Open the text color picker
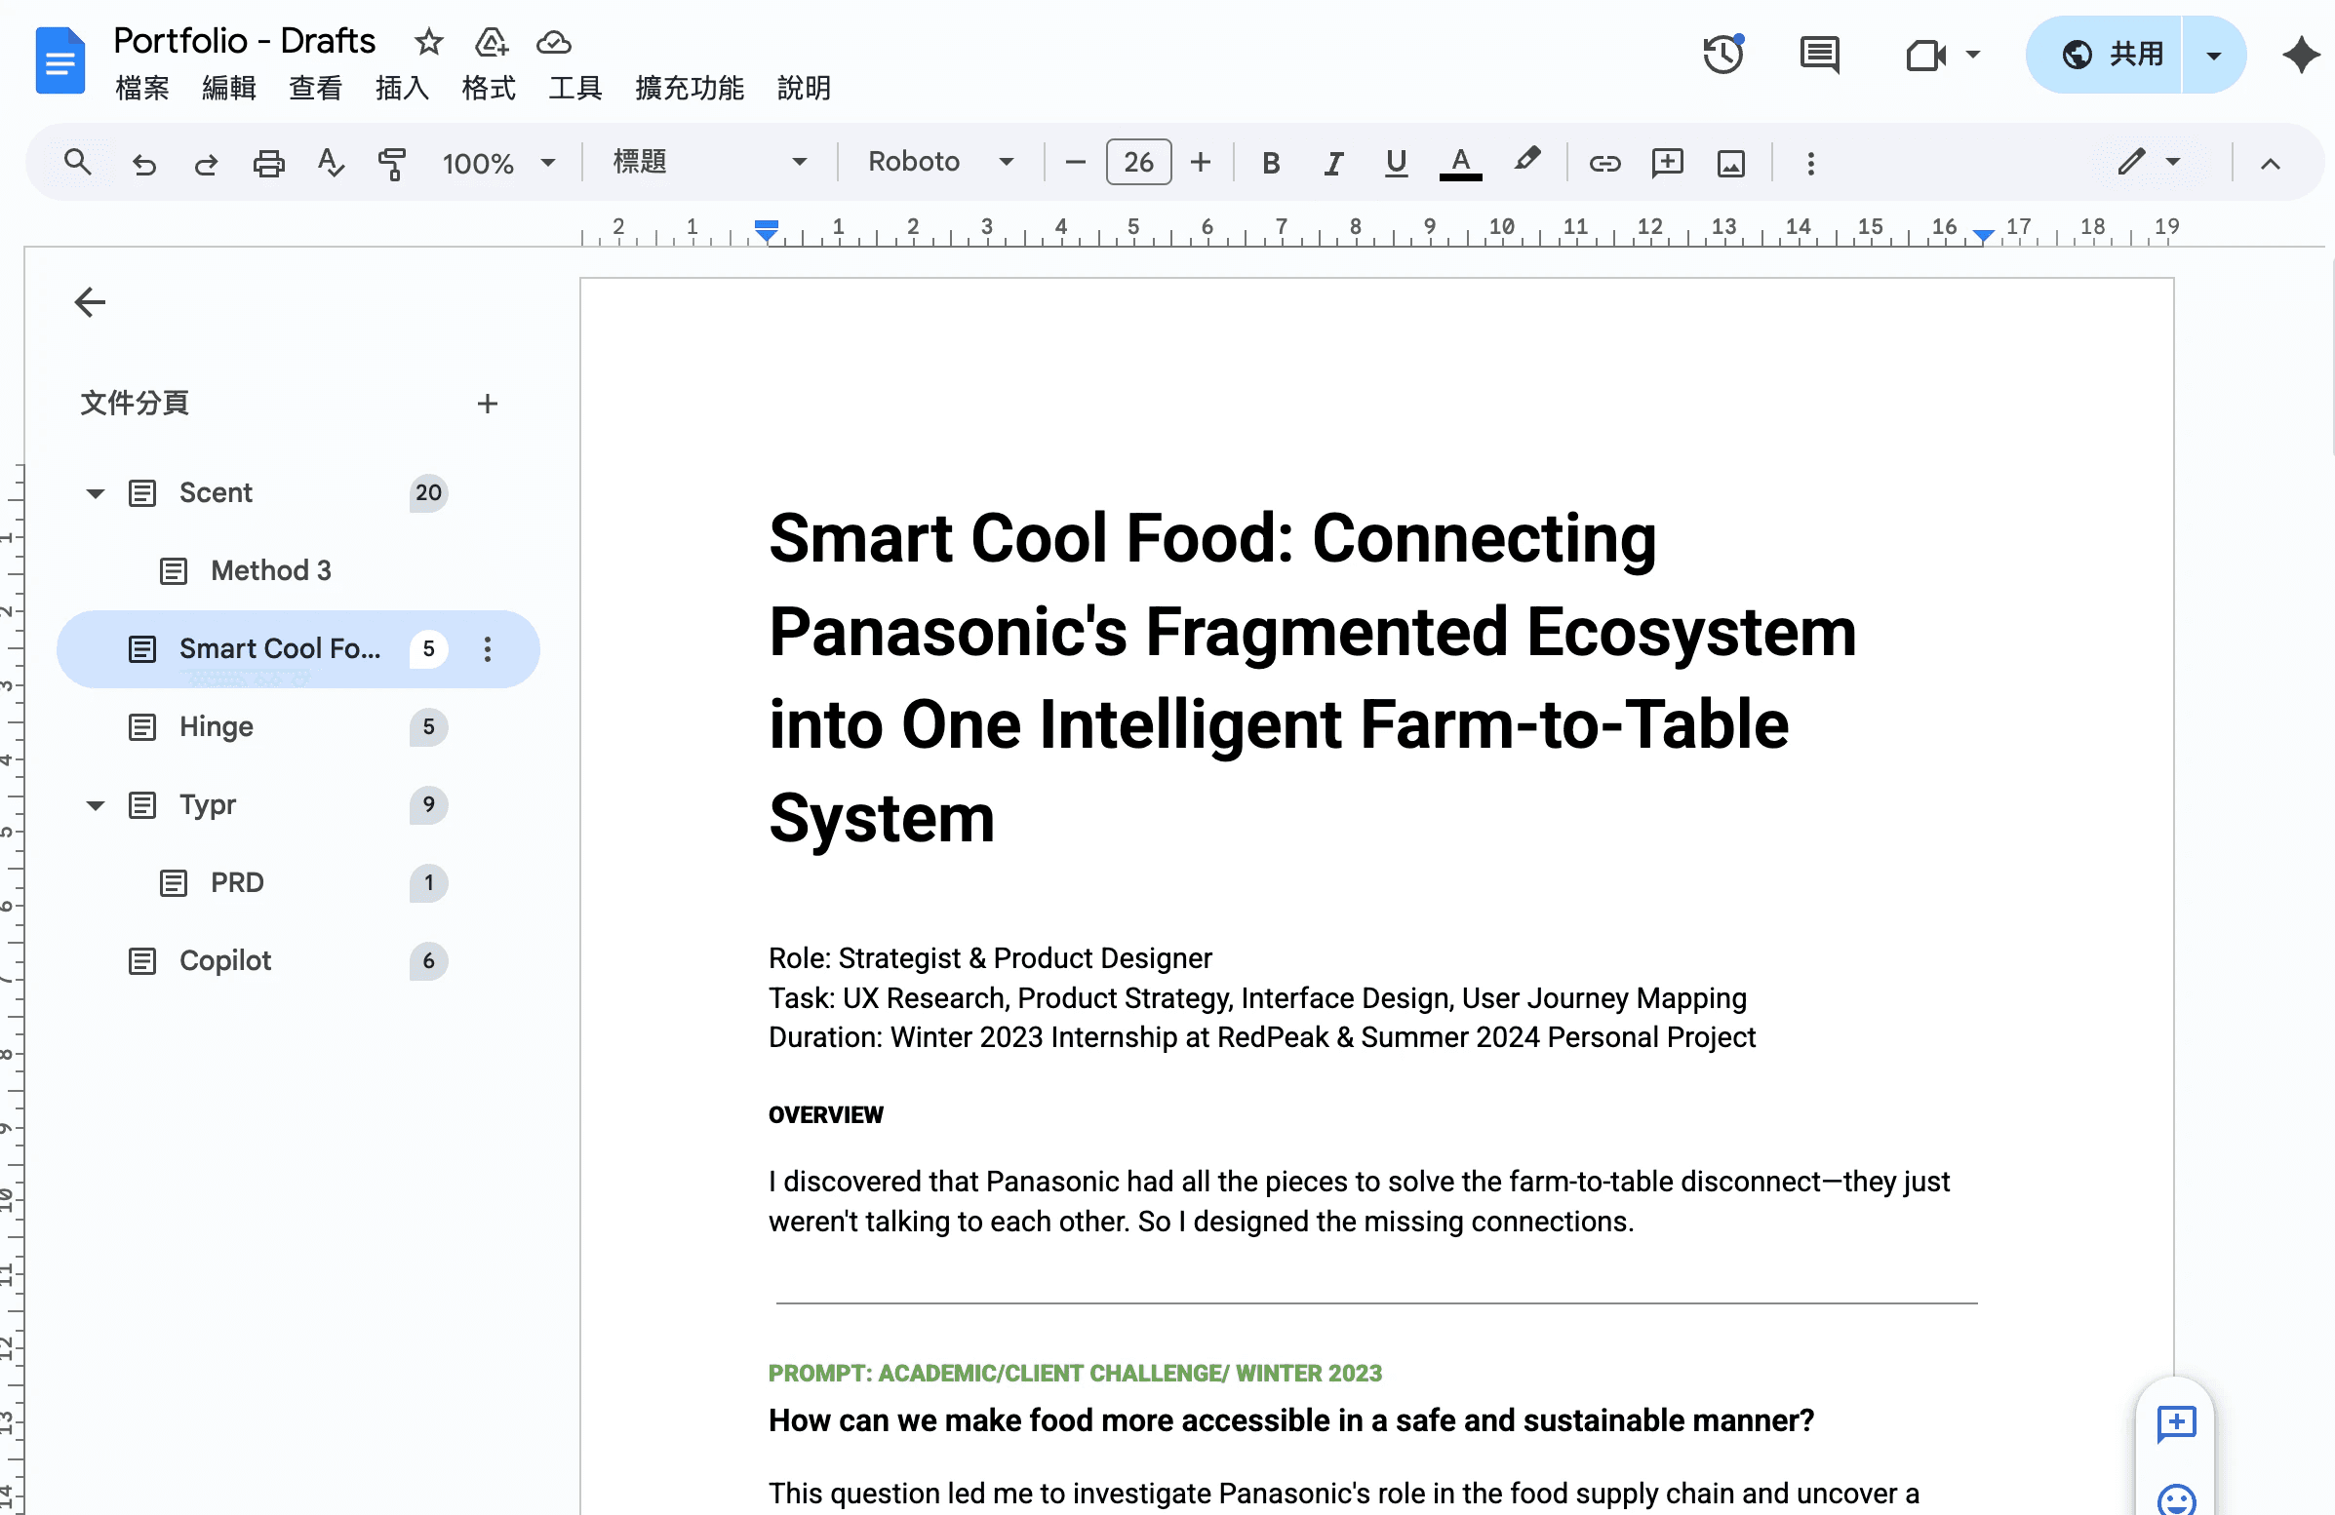The image size is (2335, 1515). [x=1460, y=163]
